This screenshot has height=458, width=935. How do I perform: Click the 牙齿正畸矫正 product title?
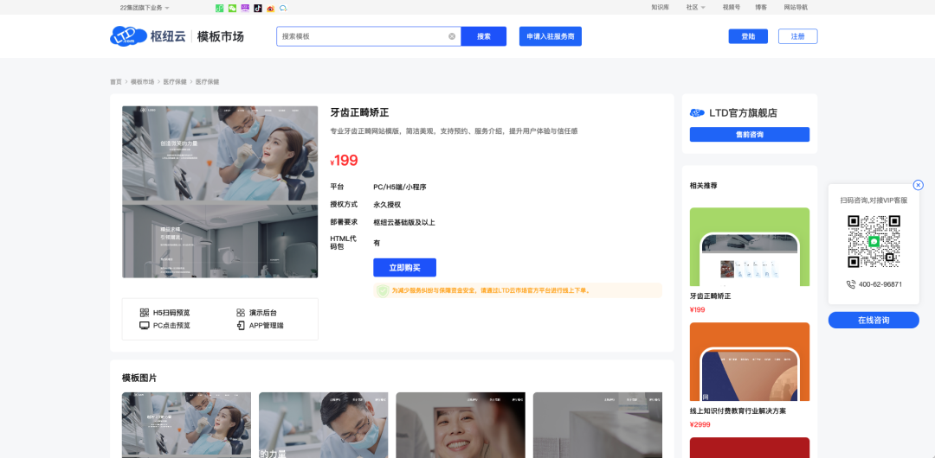(359, 112)
